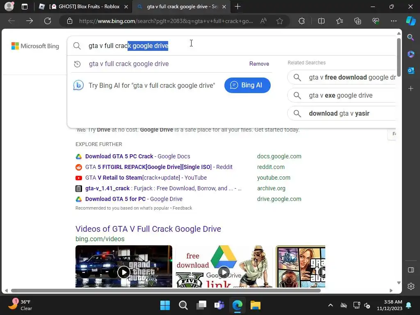Activate Read aloud icon in address bar
Viewport: 420px width, 315px height.
click(x=264, y=21)
